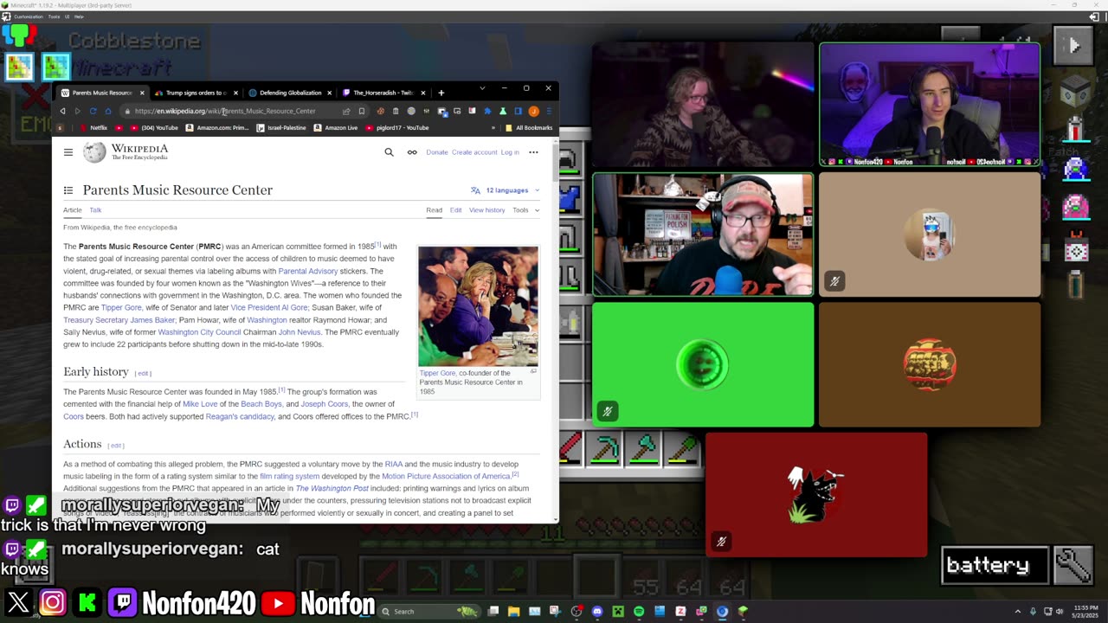This screenshot has height=623, width=1108.
Task: Open the View history tab
Action: coord(486,210)
